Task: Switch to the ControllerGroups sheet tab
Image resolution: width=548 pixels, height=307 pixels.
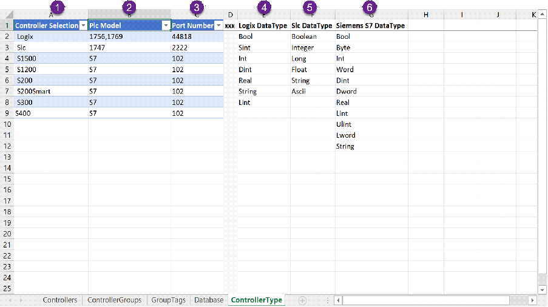Action: [x=114, y=300]
